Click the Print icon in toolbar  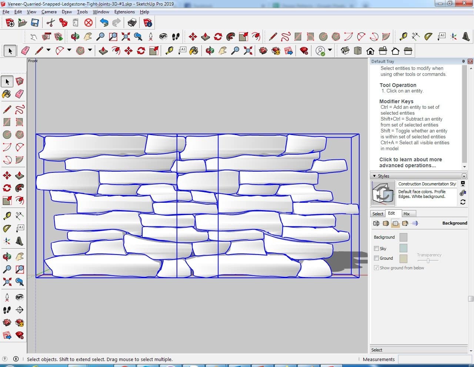(132, 23)
